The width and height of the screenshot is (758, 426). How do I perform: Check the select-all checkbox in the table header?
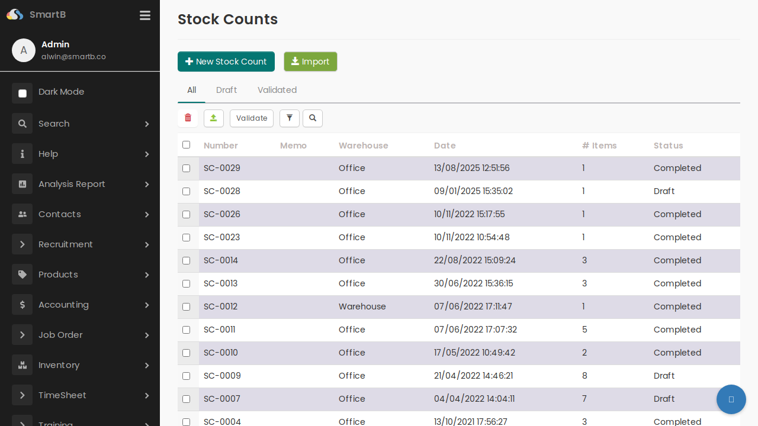187,145
